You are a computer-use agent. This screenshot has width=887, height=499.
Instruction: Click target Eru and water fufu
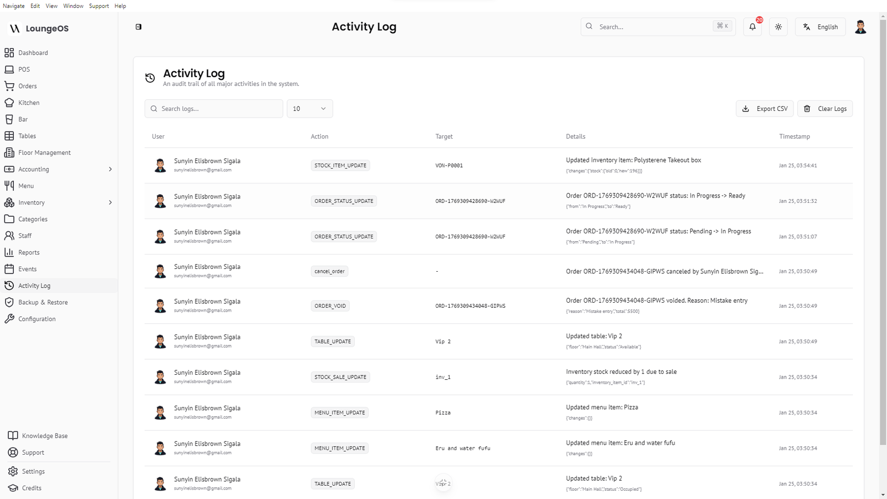coord(463,448)
